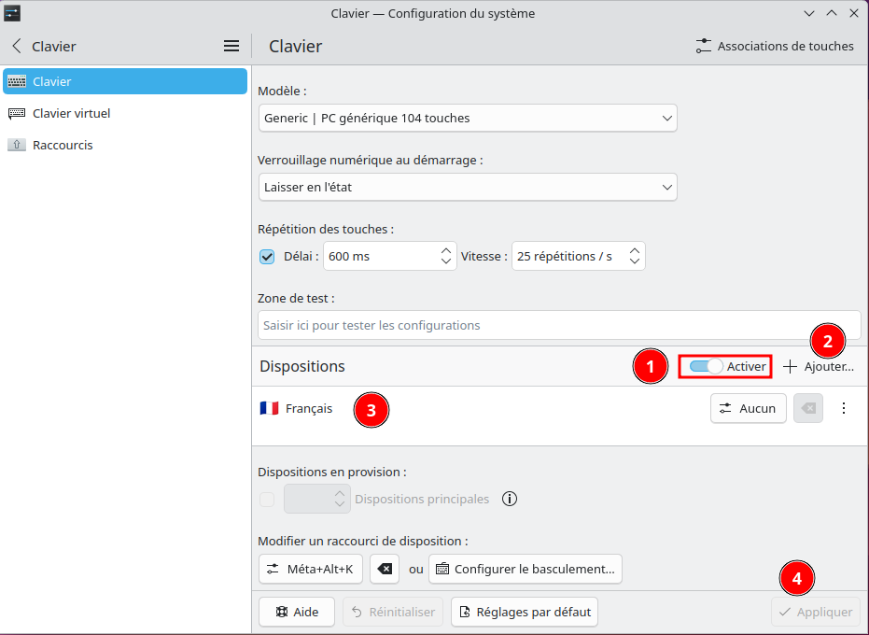Image resolution: width=869 pixels, height=635 pixels.
Task: Click the Zone de test input field
Action: point(558,325)
